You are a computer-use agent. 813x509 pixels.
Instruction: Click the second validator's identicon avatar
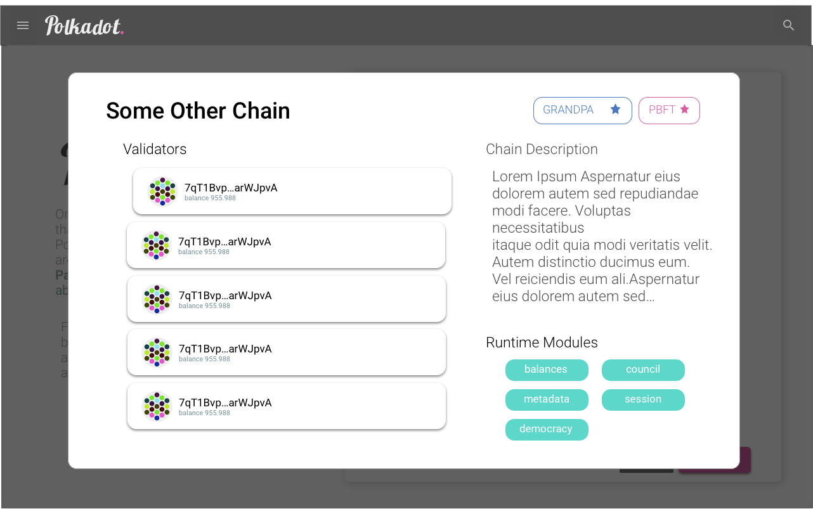(156, 245)
